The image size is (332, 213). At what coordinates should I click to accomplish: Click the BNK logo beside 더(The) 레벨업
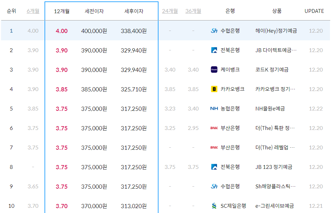click(x=214, y=148)
